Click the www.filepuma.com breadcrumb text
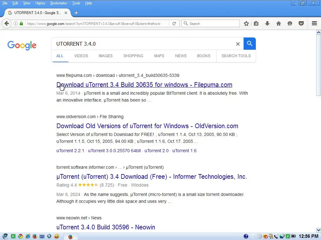321x240 pixels. pos(74,76)
